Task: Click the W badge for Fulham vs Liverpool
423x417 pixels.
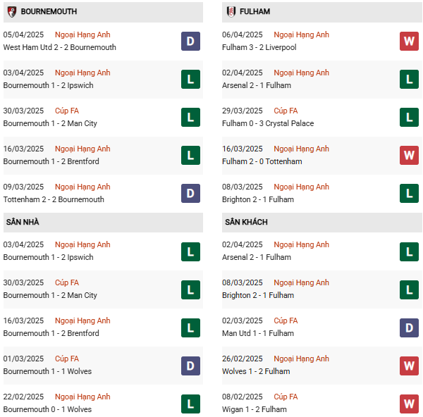Action: point(409,41)
